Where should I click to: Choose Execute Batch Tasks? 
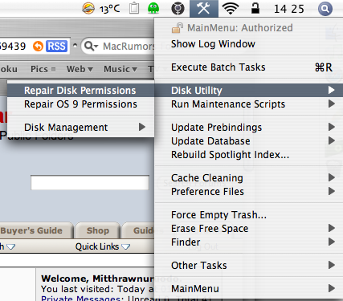pyautogui.click(x=249, y=67)
